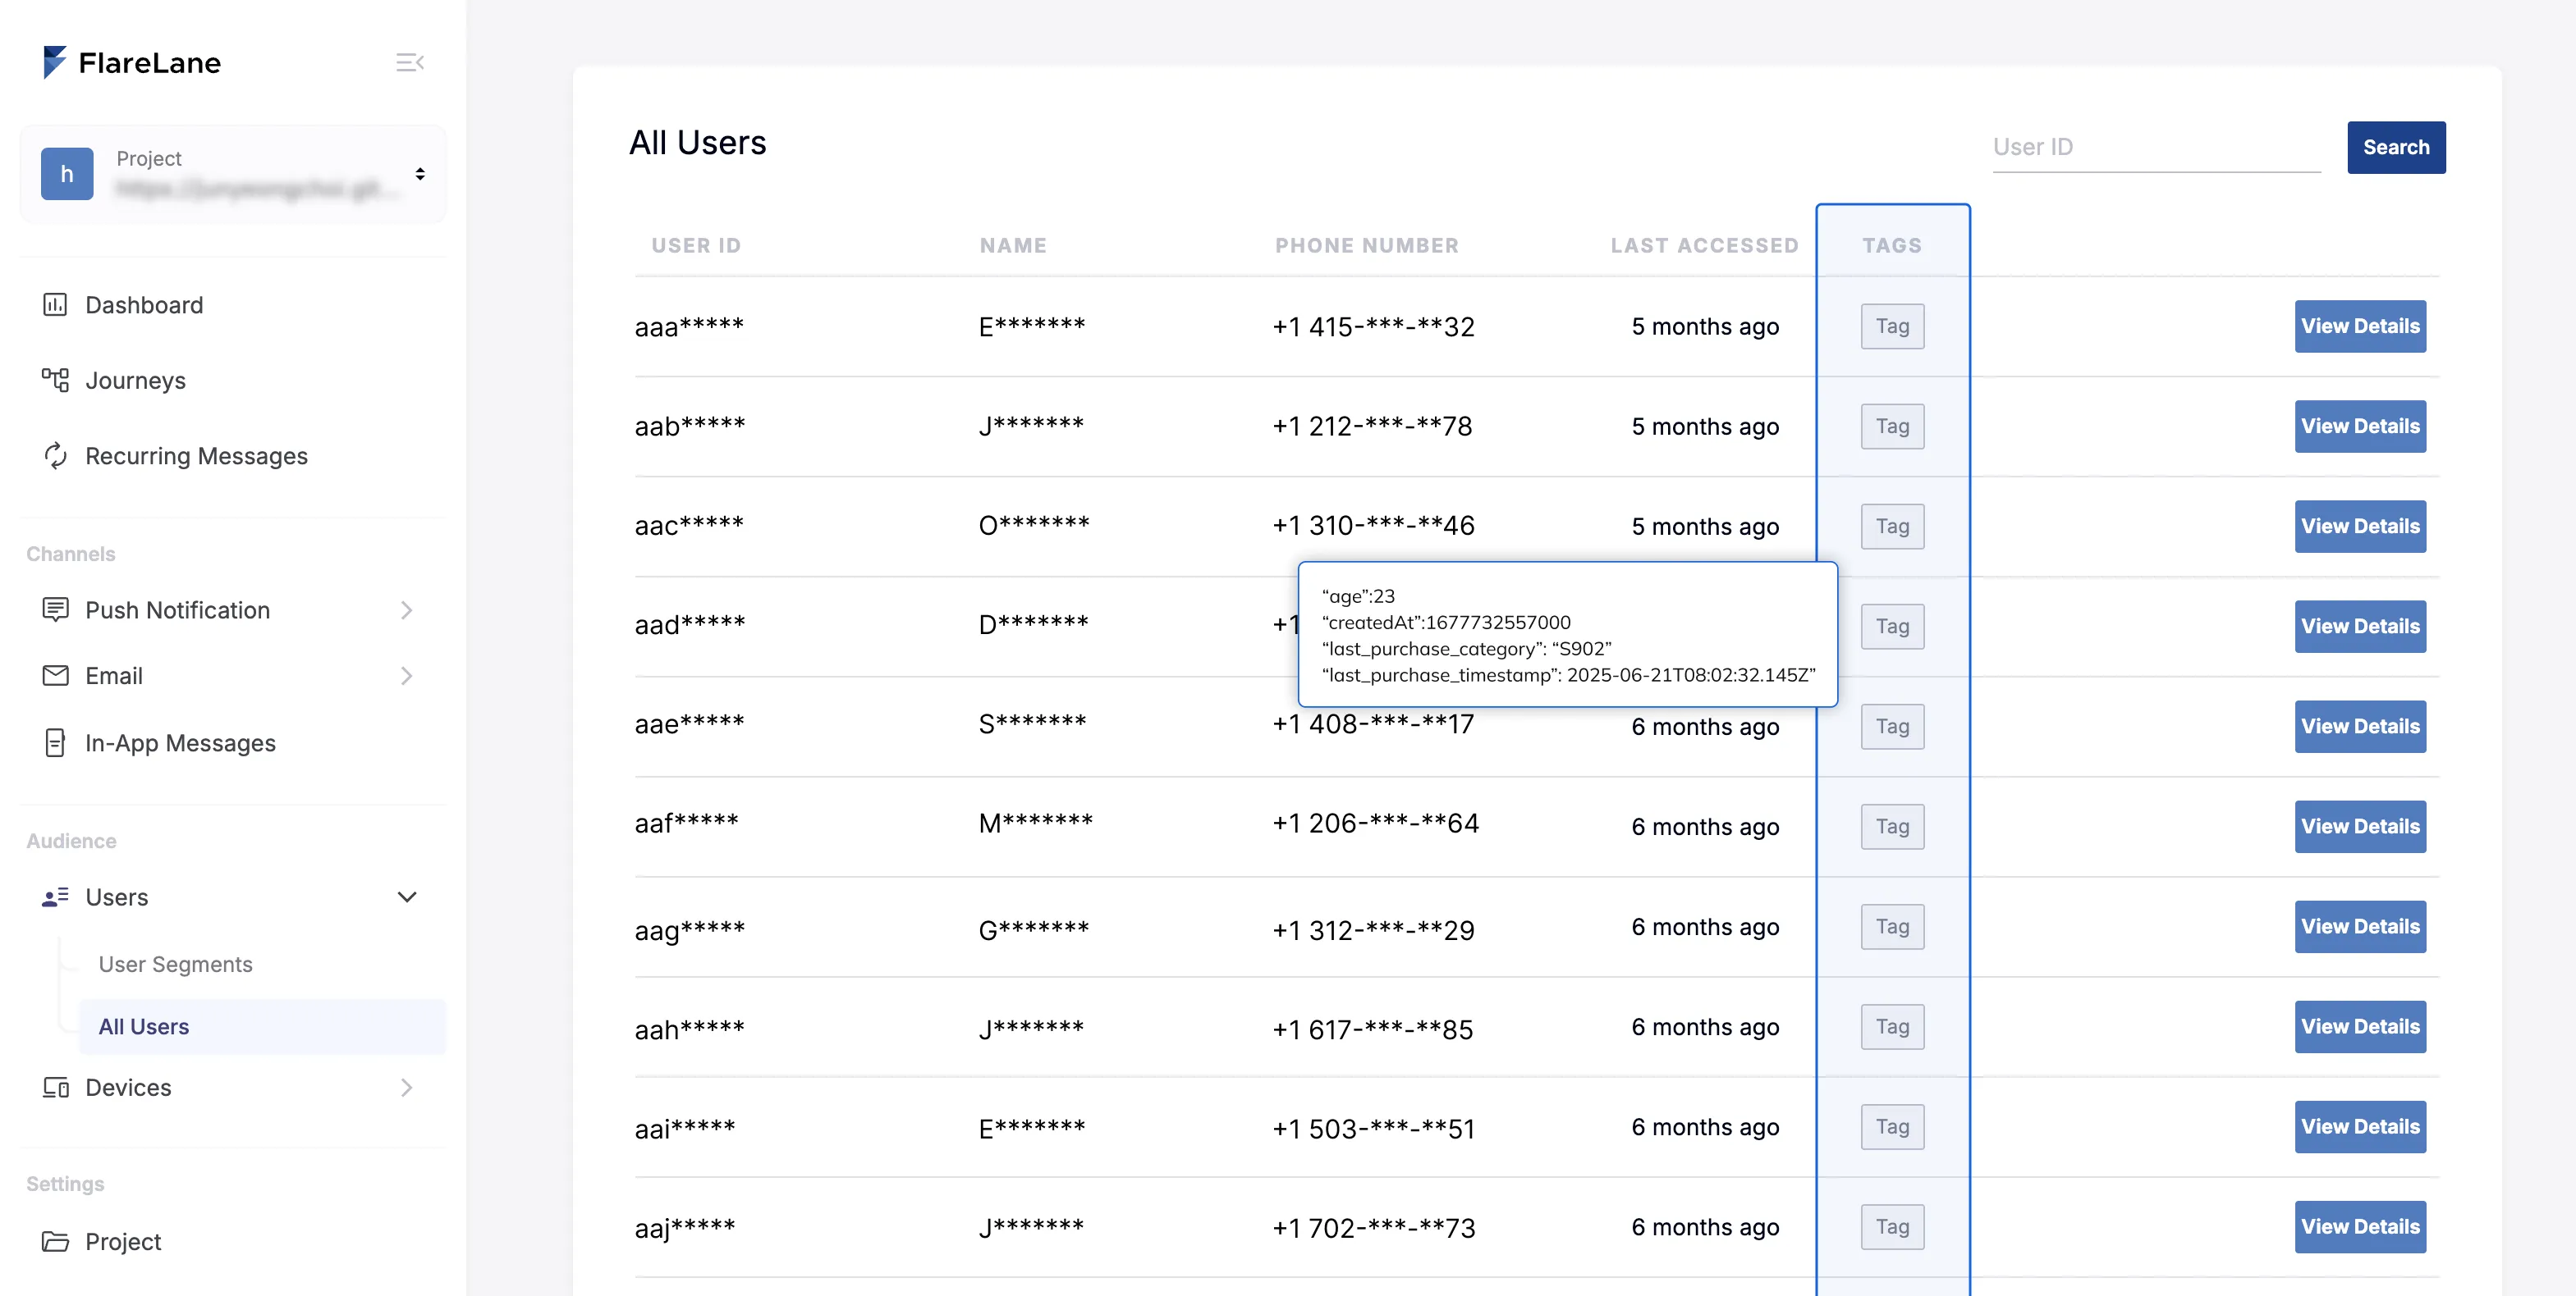
Task: Click the Tag button for aab*****
Action: 1892,426
